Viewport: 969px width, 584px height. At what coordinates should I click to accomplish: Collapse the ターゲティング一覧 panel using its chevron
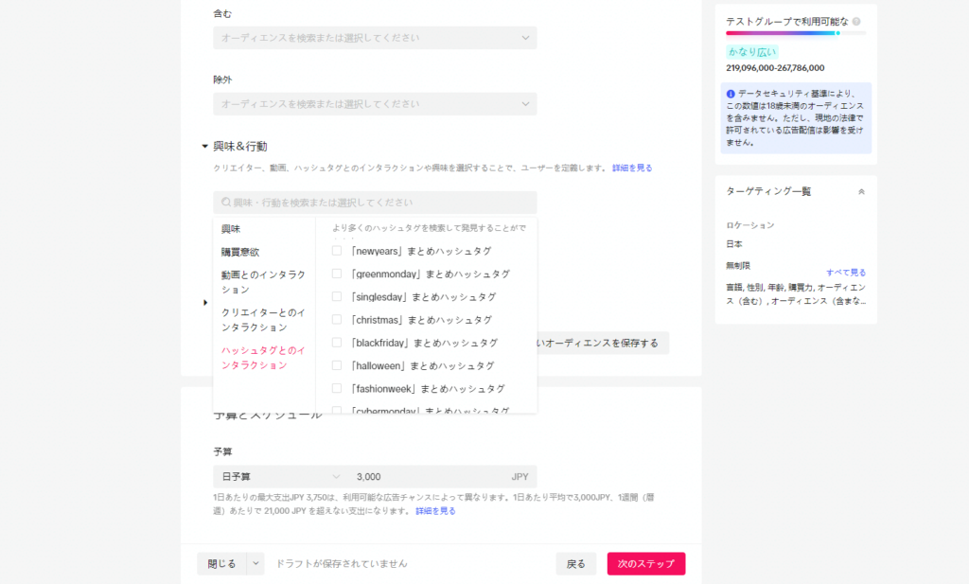pos(861,191)
